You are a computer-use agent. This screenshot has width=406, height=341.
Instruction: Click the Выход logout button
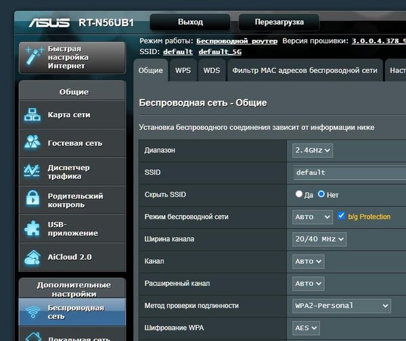click(189, 22)
